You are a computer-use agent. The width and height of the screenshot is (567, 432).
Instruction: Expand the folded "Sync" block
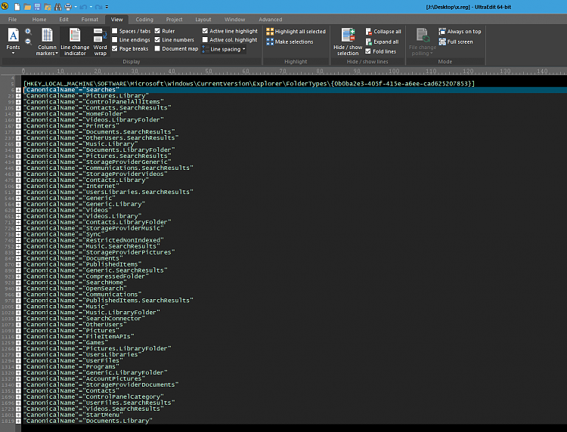coord(18,234)
